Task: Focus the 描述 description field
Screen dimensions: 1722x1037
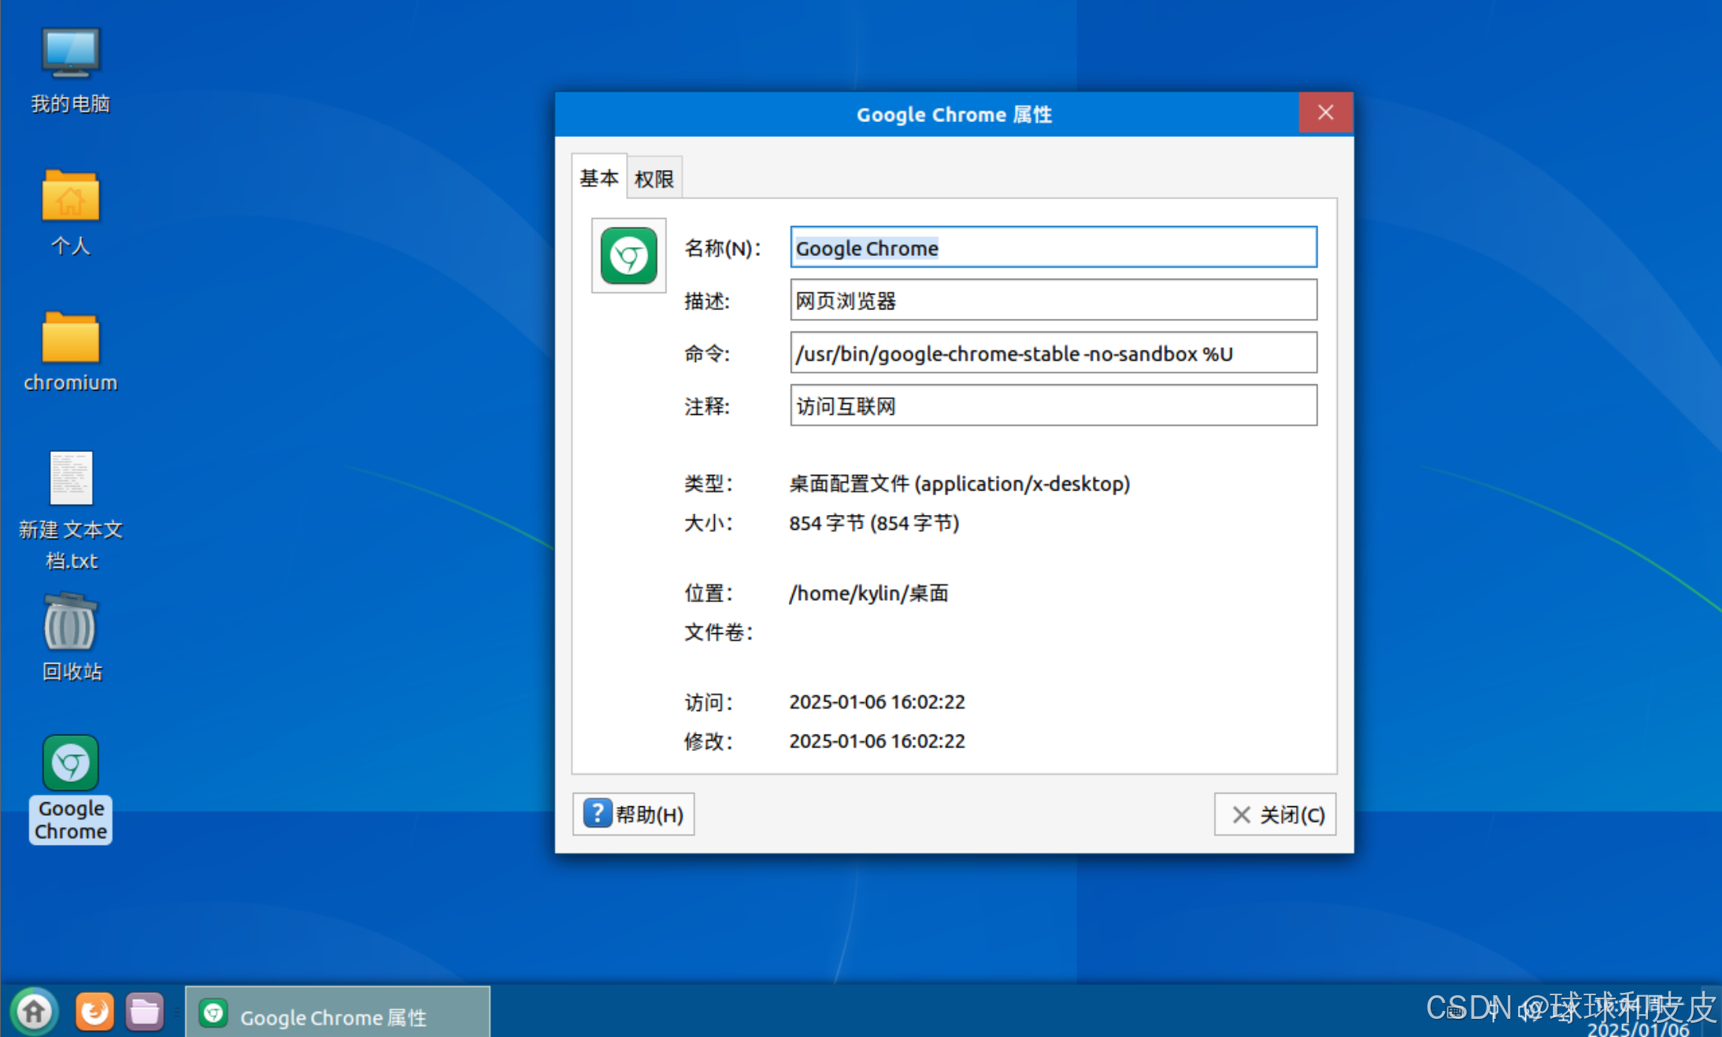Action: coord(1053,301)
